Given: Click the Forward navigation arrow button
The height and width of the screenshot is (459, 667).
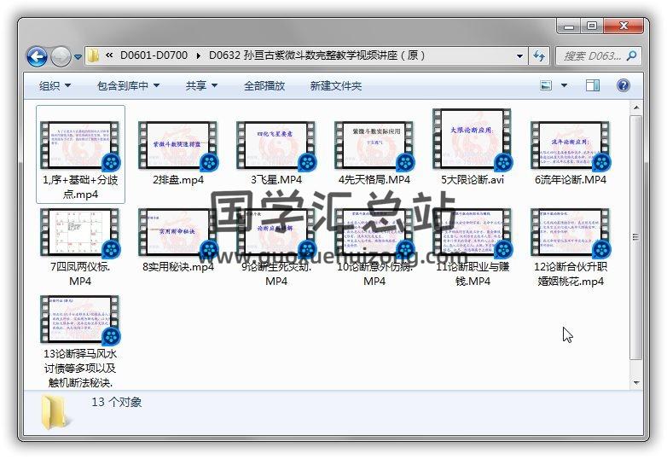Looking at the screenshot, I should click(x=61, y=56).
